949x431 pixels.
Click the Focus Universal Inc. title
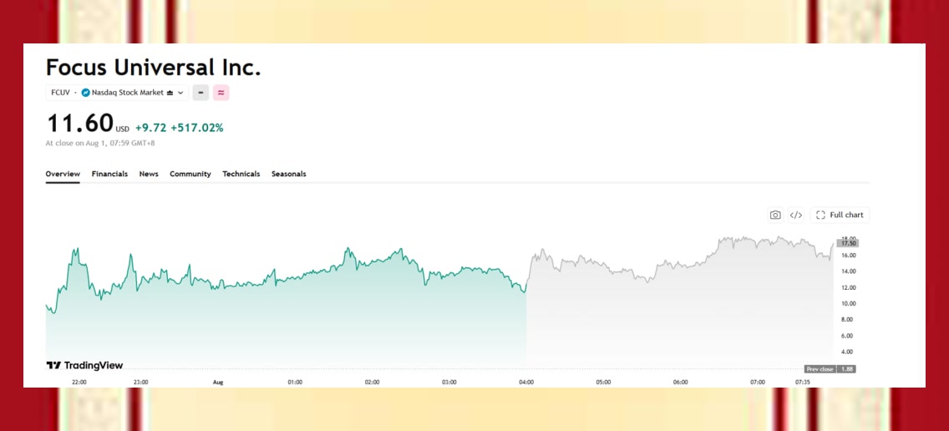(153, 67)
